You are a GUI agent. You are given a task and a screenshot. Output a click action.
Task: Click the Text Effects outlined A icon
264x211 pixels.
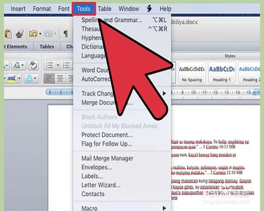(x=29, y=78)
